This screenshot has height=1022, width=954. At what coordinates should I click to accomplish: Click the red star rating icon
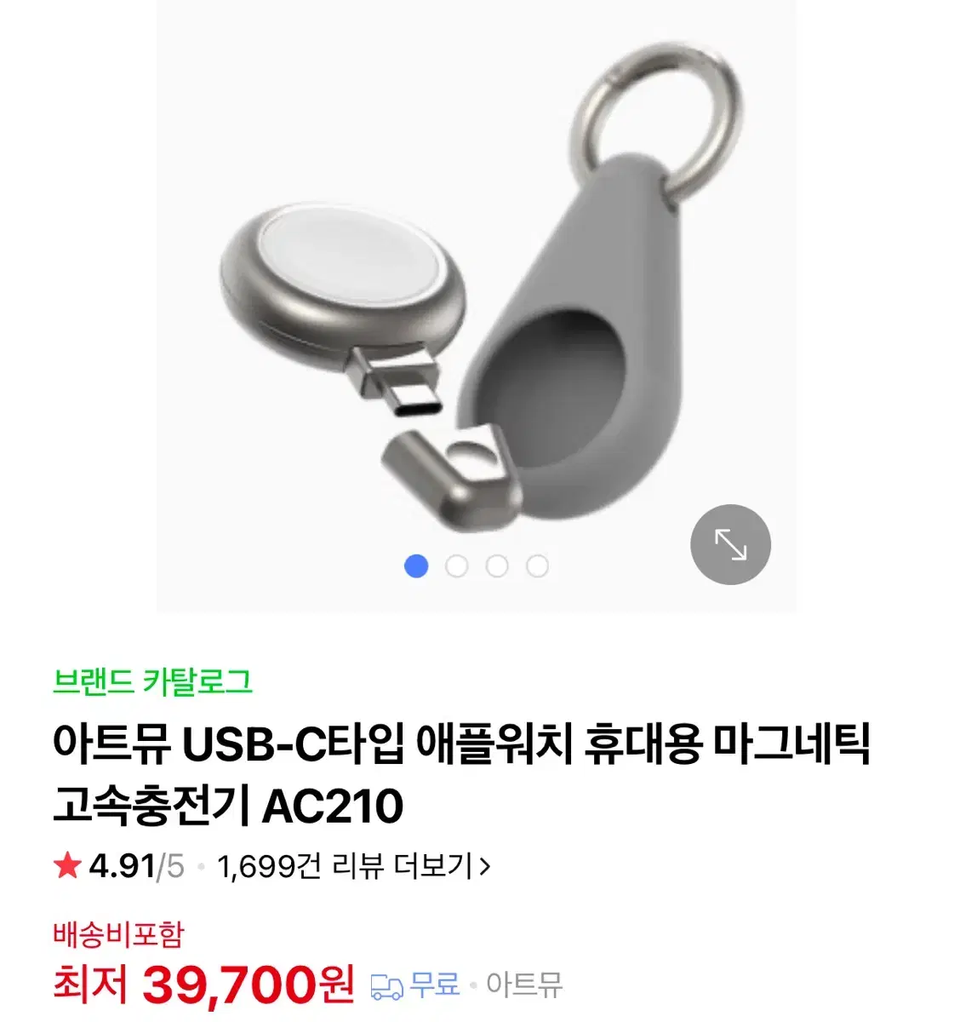click(x=66, y=866)
